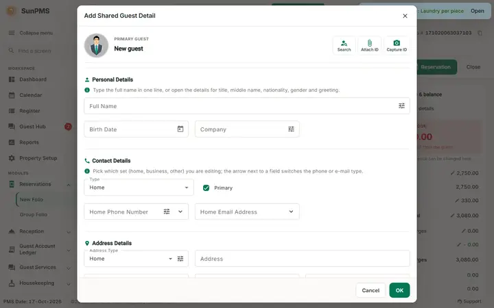
Task: Click the pencil icon next to 330.00
Action: coord(457,200)
